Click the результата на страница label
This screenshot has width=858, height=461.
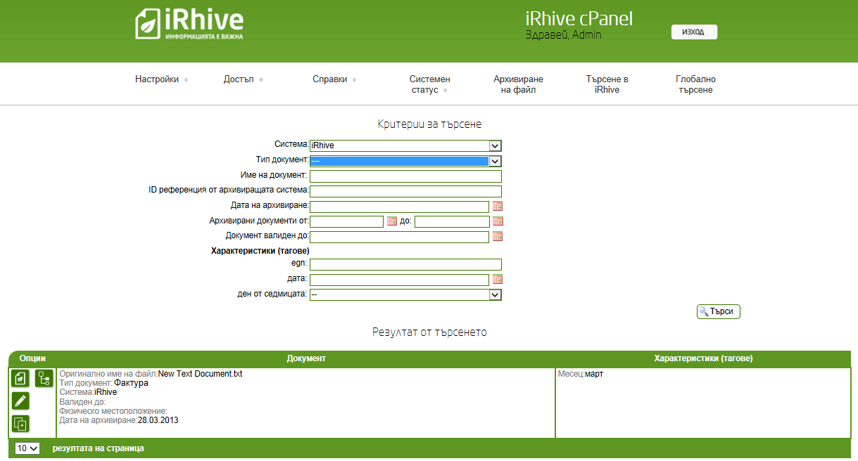pyautogui.click(x=99, y=448)
